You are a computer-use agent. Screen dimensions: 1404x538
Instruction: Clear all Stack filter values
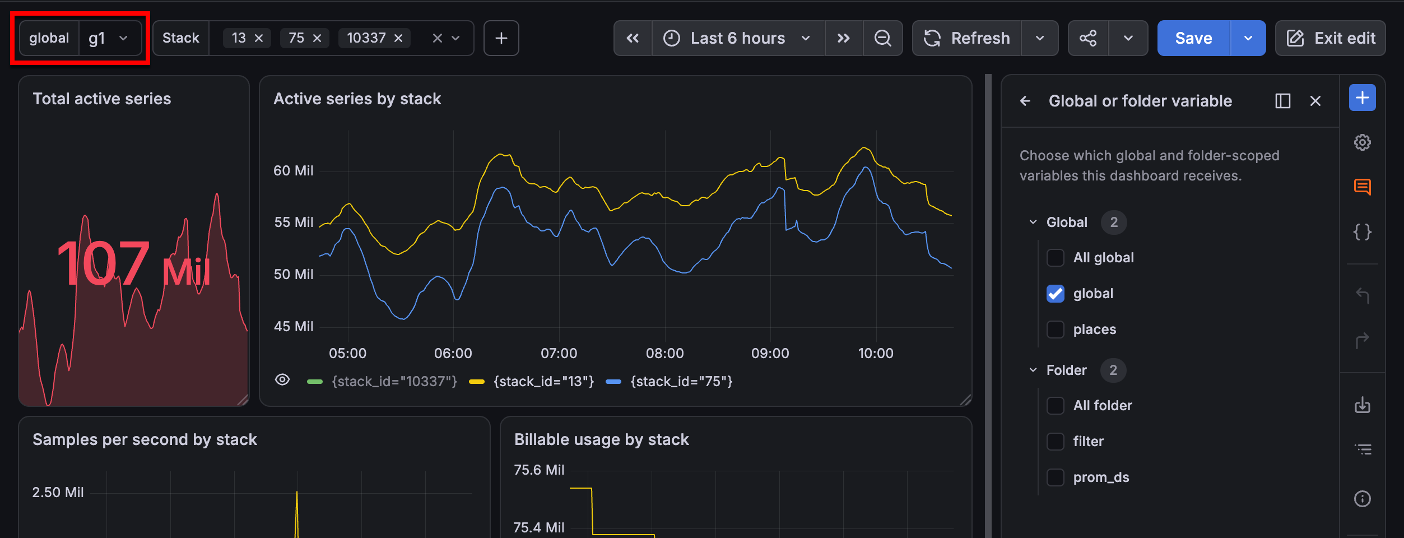438,38
